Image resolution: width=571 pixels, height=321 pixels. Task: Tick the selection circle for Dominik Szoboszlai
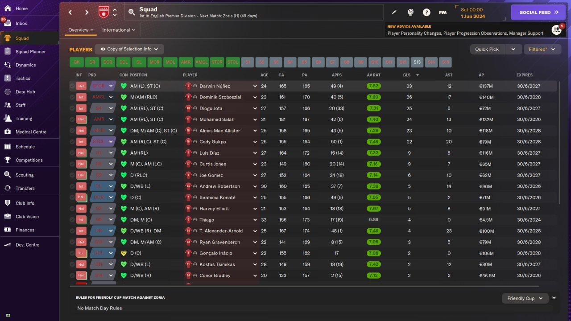coord(72,97)
